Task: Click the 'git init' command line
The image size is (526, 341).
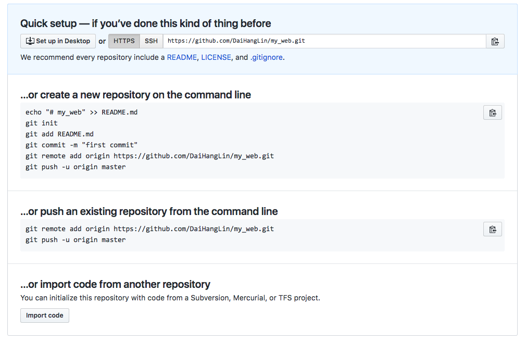Action: (x=42, y=123)
